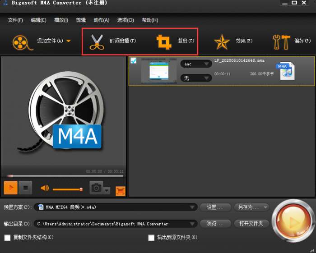Viewport: 316px width, 253px height.
Task: Click the Add File film reel icon
Action: tap(22, 42)
